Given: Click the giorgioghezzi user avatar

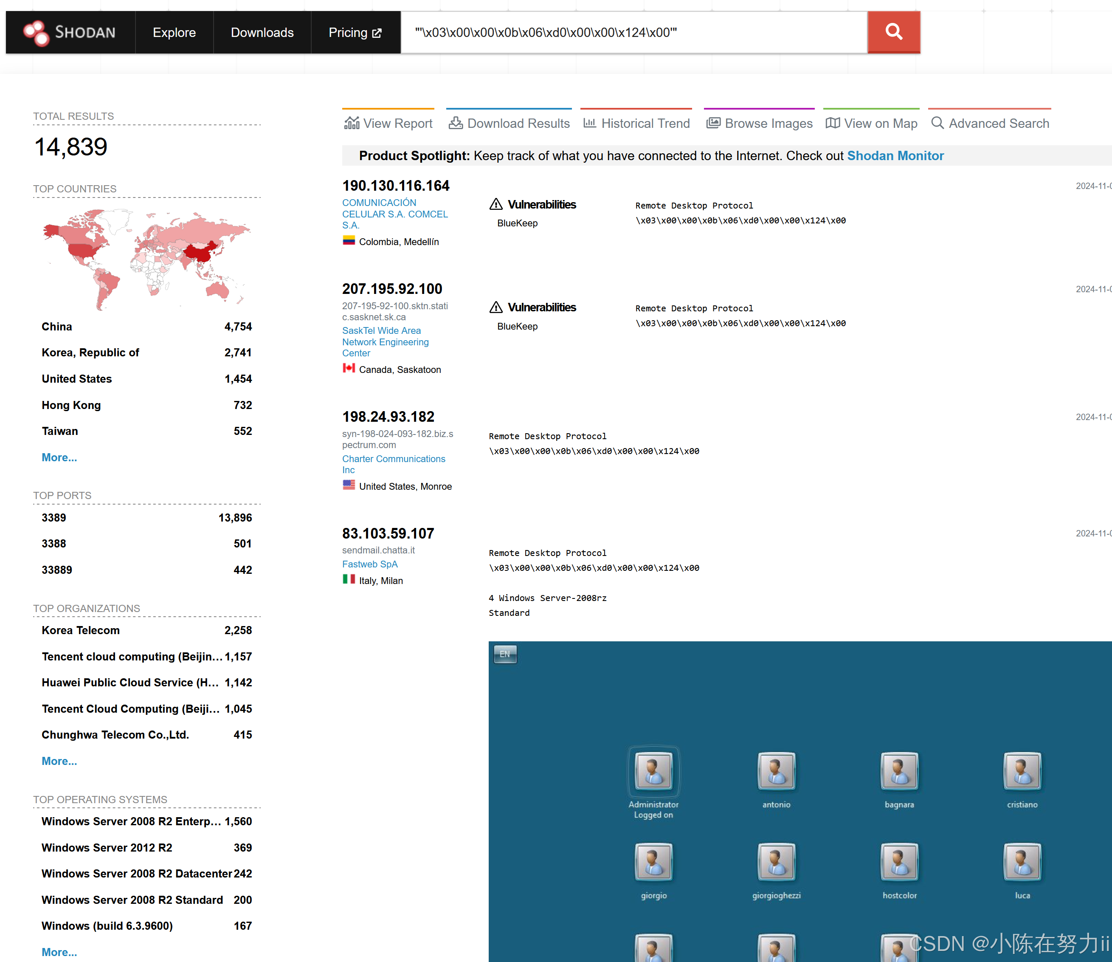Looking at the screenshot, I should point(776,862).
